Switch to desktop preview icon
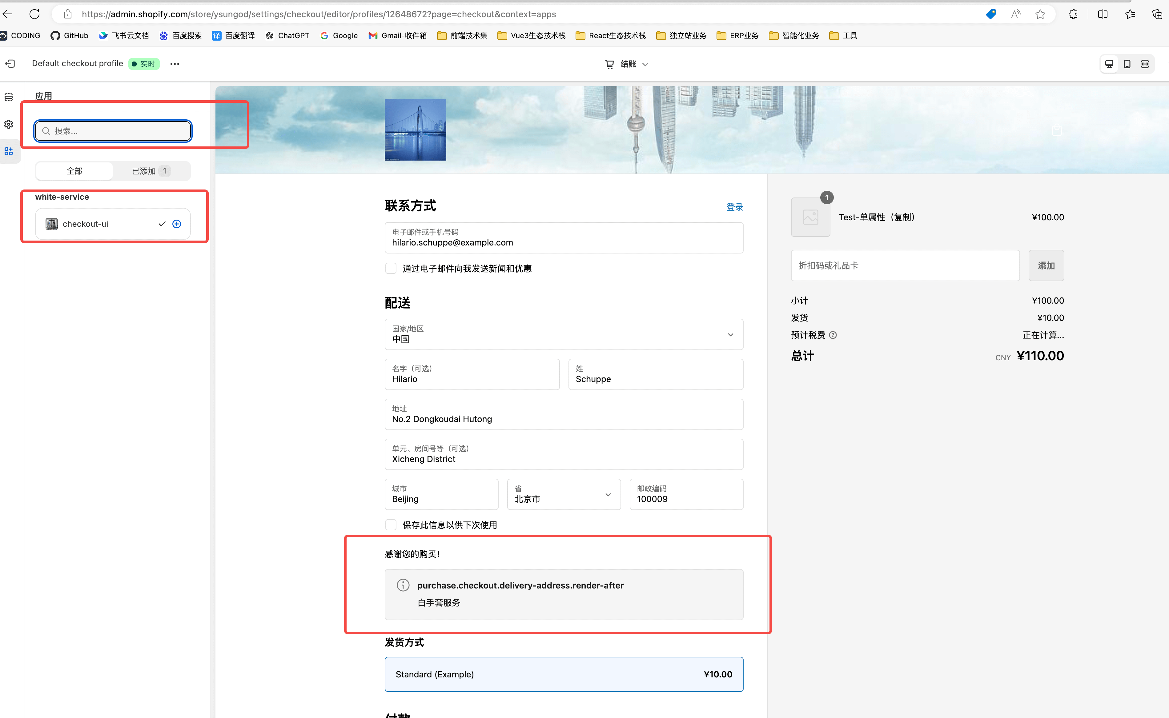Image resolution: width=1169 pixels, height=718 pixels. coord(1109,64)
